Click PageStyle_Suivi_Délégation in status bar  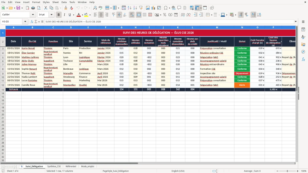(x=115, y=171)
